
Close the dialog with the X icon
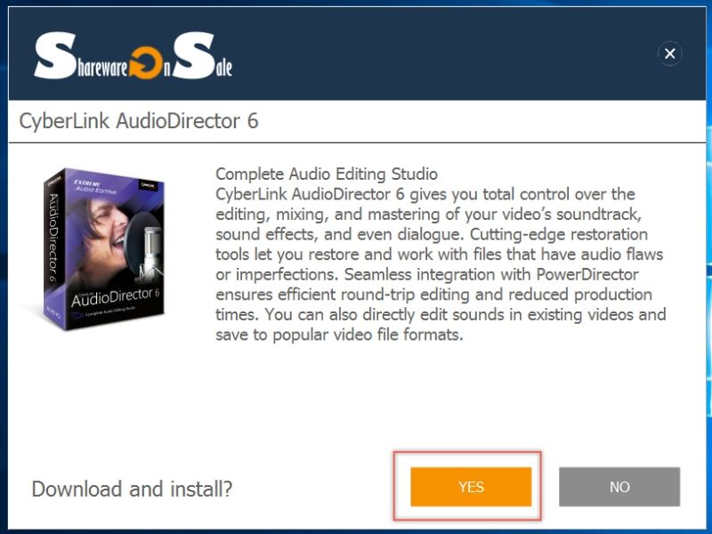point(670,53)
